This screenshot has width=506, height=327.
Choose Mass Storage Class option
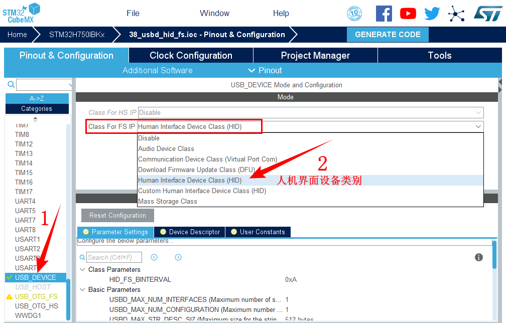(168, 201)
